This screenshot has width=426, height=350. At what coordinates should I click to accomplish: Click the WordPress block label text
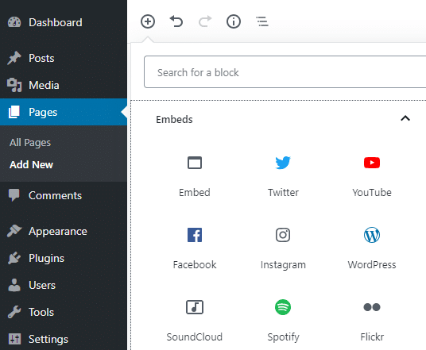(x=372, y=265)
